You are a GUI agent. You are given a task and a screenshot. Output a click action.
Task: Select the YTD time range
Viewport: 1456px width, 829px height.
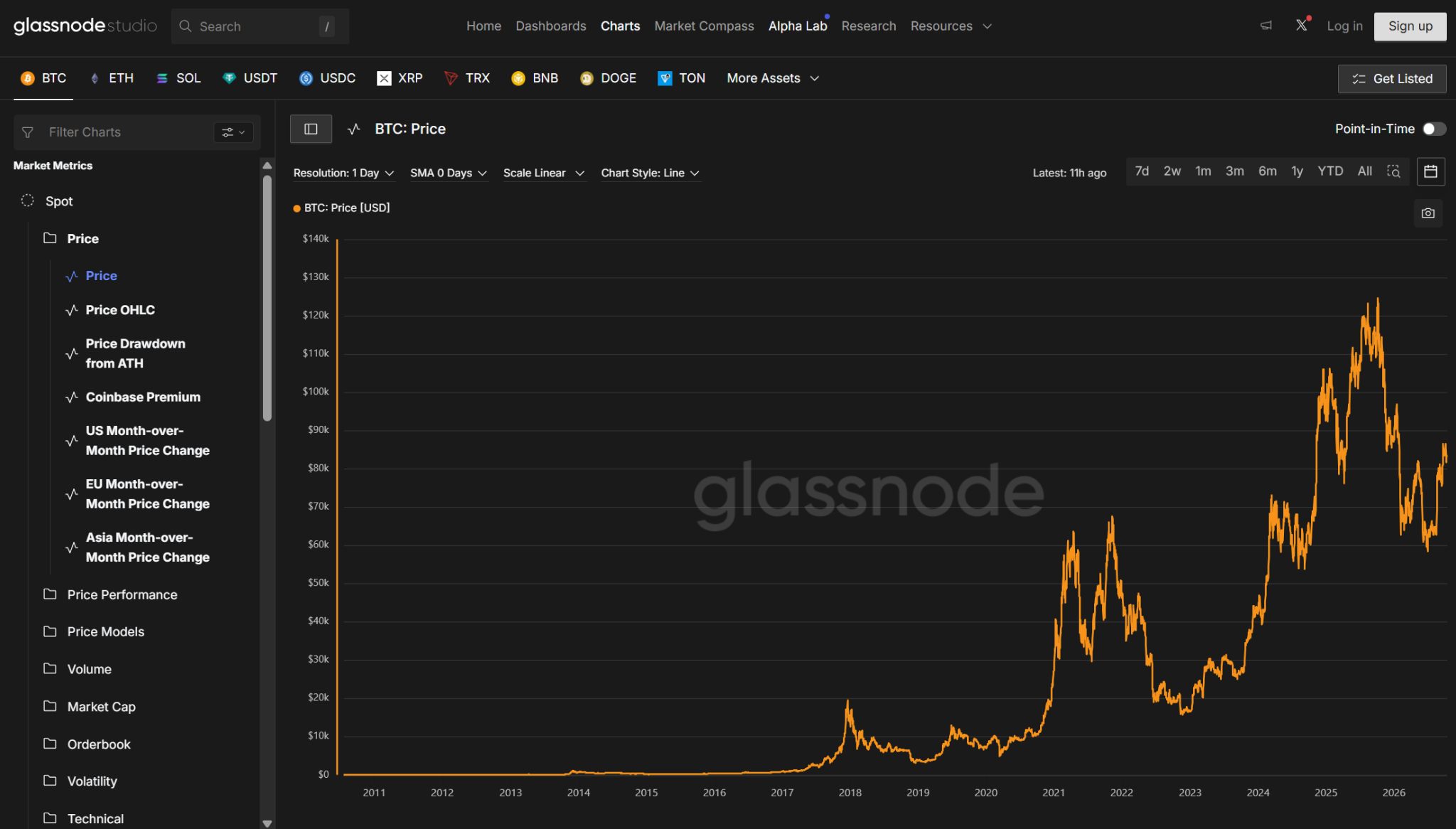(x=1330, y=171)
